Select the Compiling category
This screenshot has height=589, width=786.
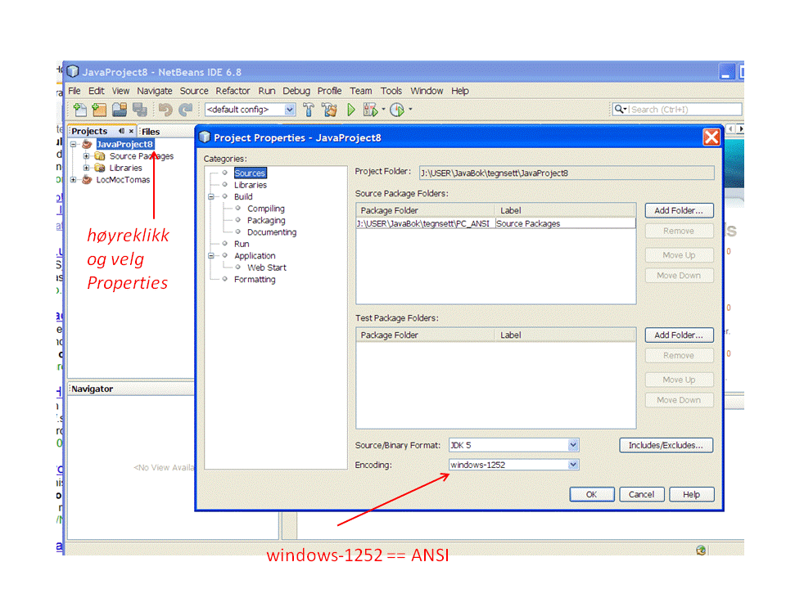point(265,209)
